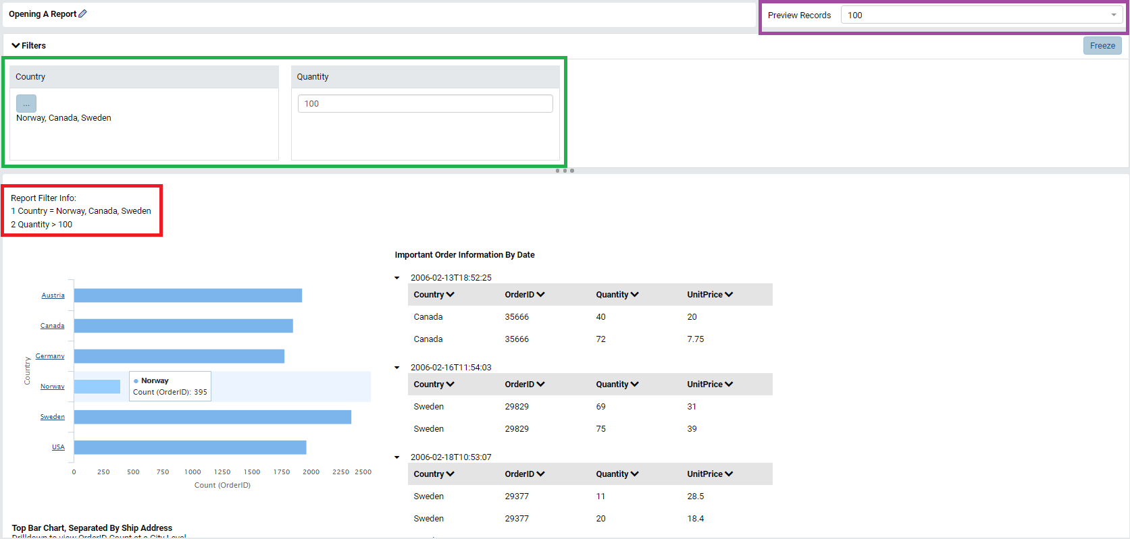
Task: Open OrderID column menu in 2006-02-13 table
Action: click(x=541, y=295)
